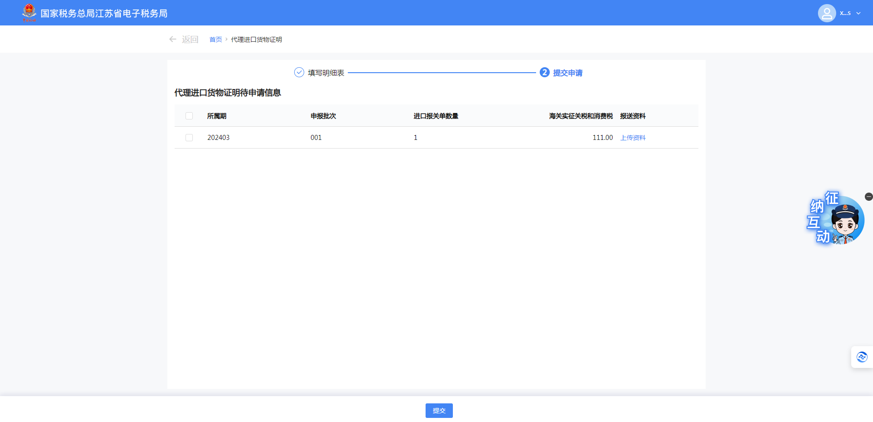Viewport: 873px width, 422px height.
Task: Click the completed step checkmark icon
Action: tap(299, 73)
